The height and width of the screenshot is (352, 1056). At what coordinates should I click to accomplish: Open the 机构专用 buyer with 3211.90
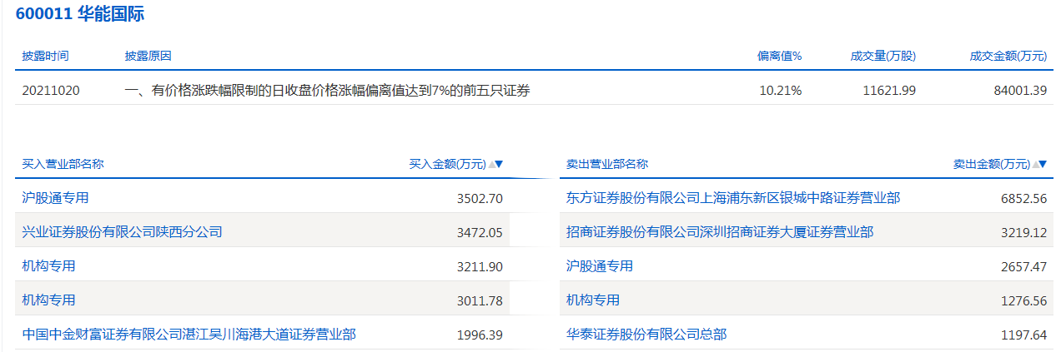coord(48,266)
